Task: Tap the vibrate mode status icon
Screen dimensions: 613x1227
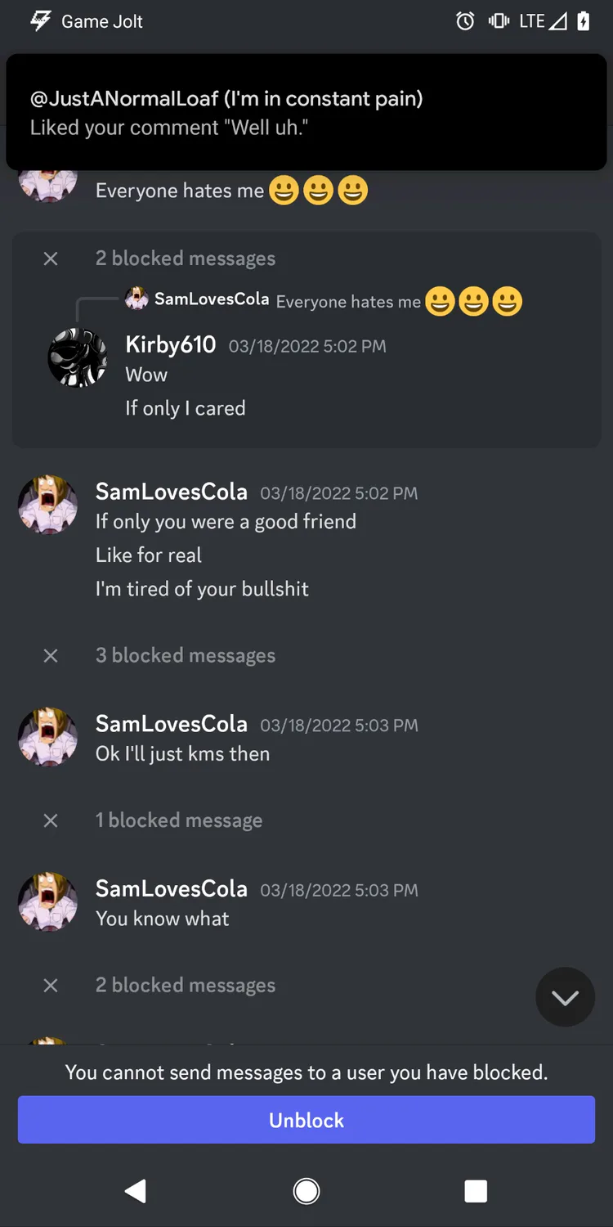Action: (x=499, y=21)
